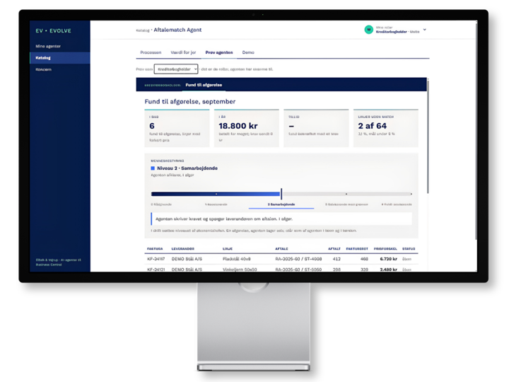Switch to the Processen tab
The image size is (509, 382).
click(151, 52)
